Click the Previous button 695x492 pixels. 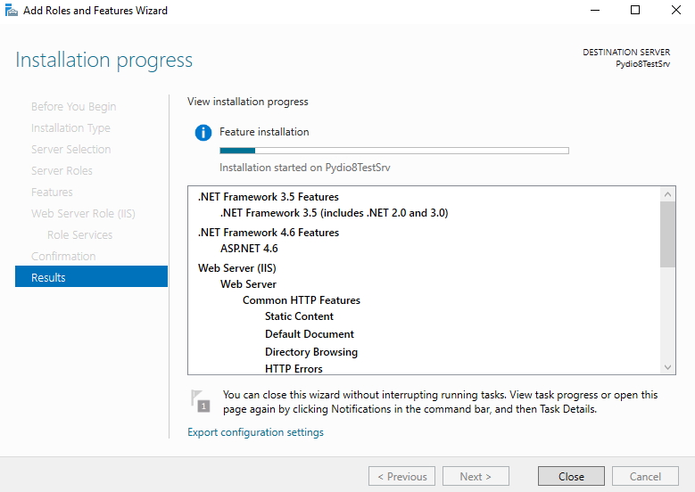401,477
